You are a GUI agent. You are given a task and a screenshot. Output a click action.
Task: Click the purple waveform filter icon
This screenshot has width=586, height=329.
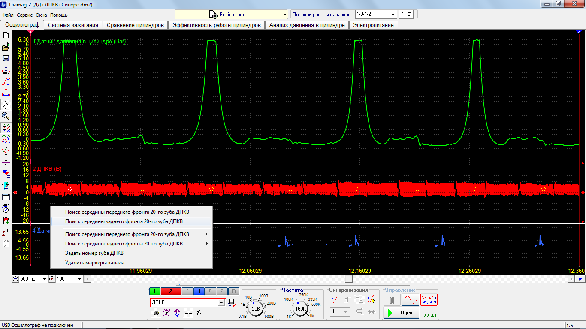(167, 313)
